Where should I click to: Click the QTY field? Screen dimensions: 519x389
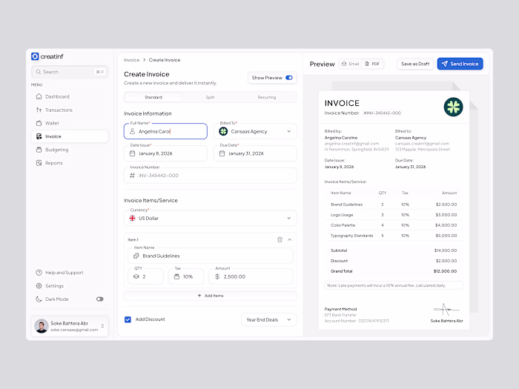145,276
